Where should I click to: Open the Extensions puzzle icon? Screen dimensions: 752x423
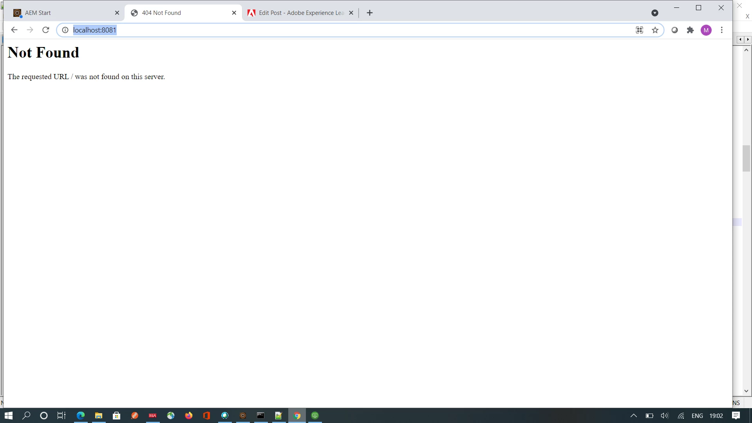point(690,30)
